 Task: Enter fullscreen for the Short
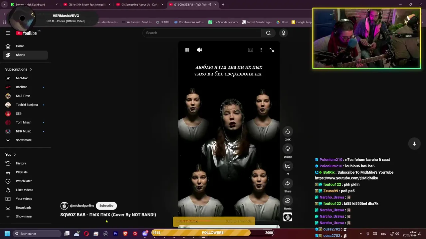click(x=272, y=50)
